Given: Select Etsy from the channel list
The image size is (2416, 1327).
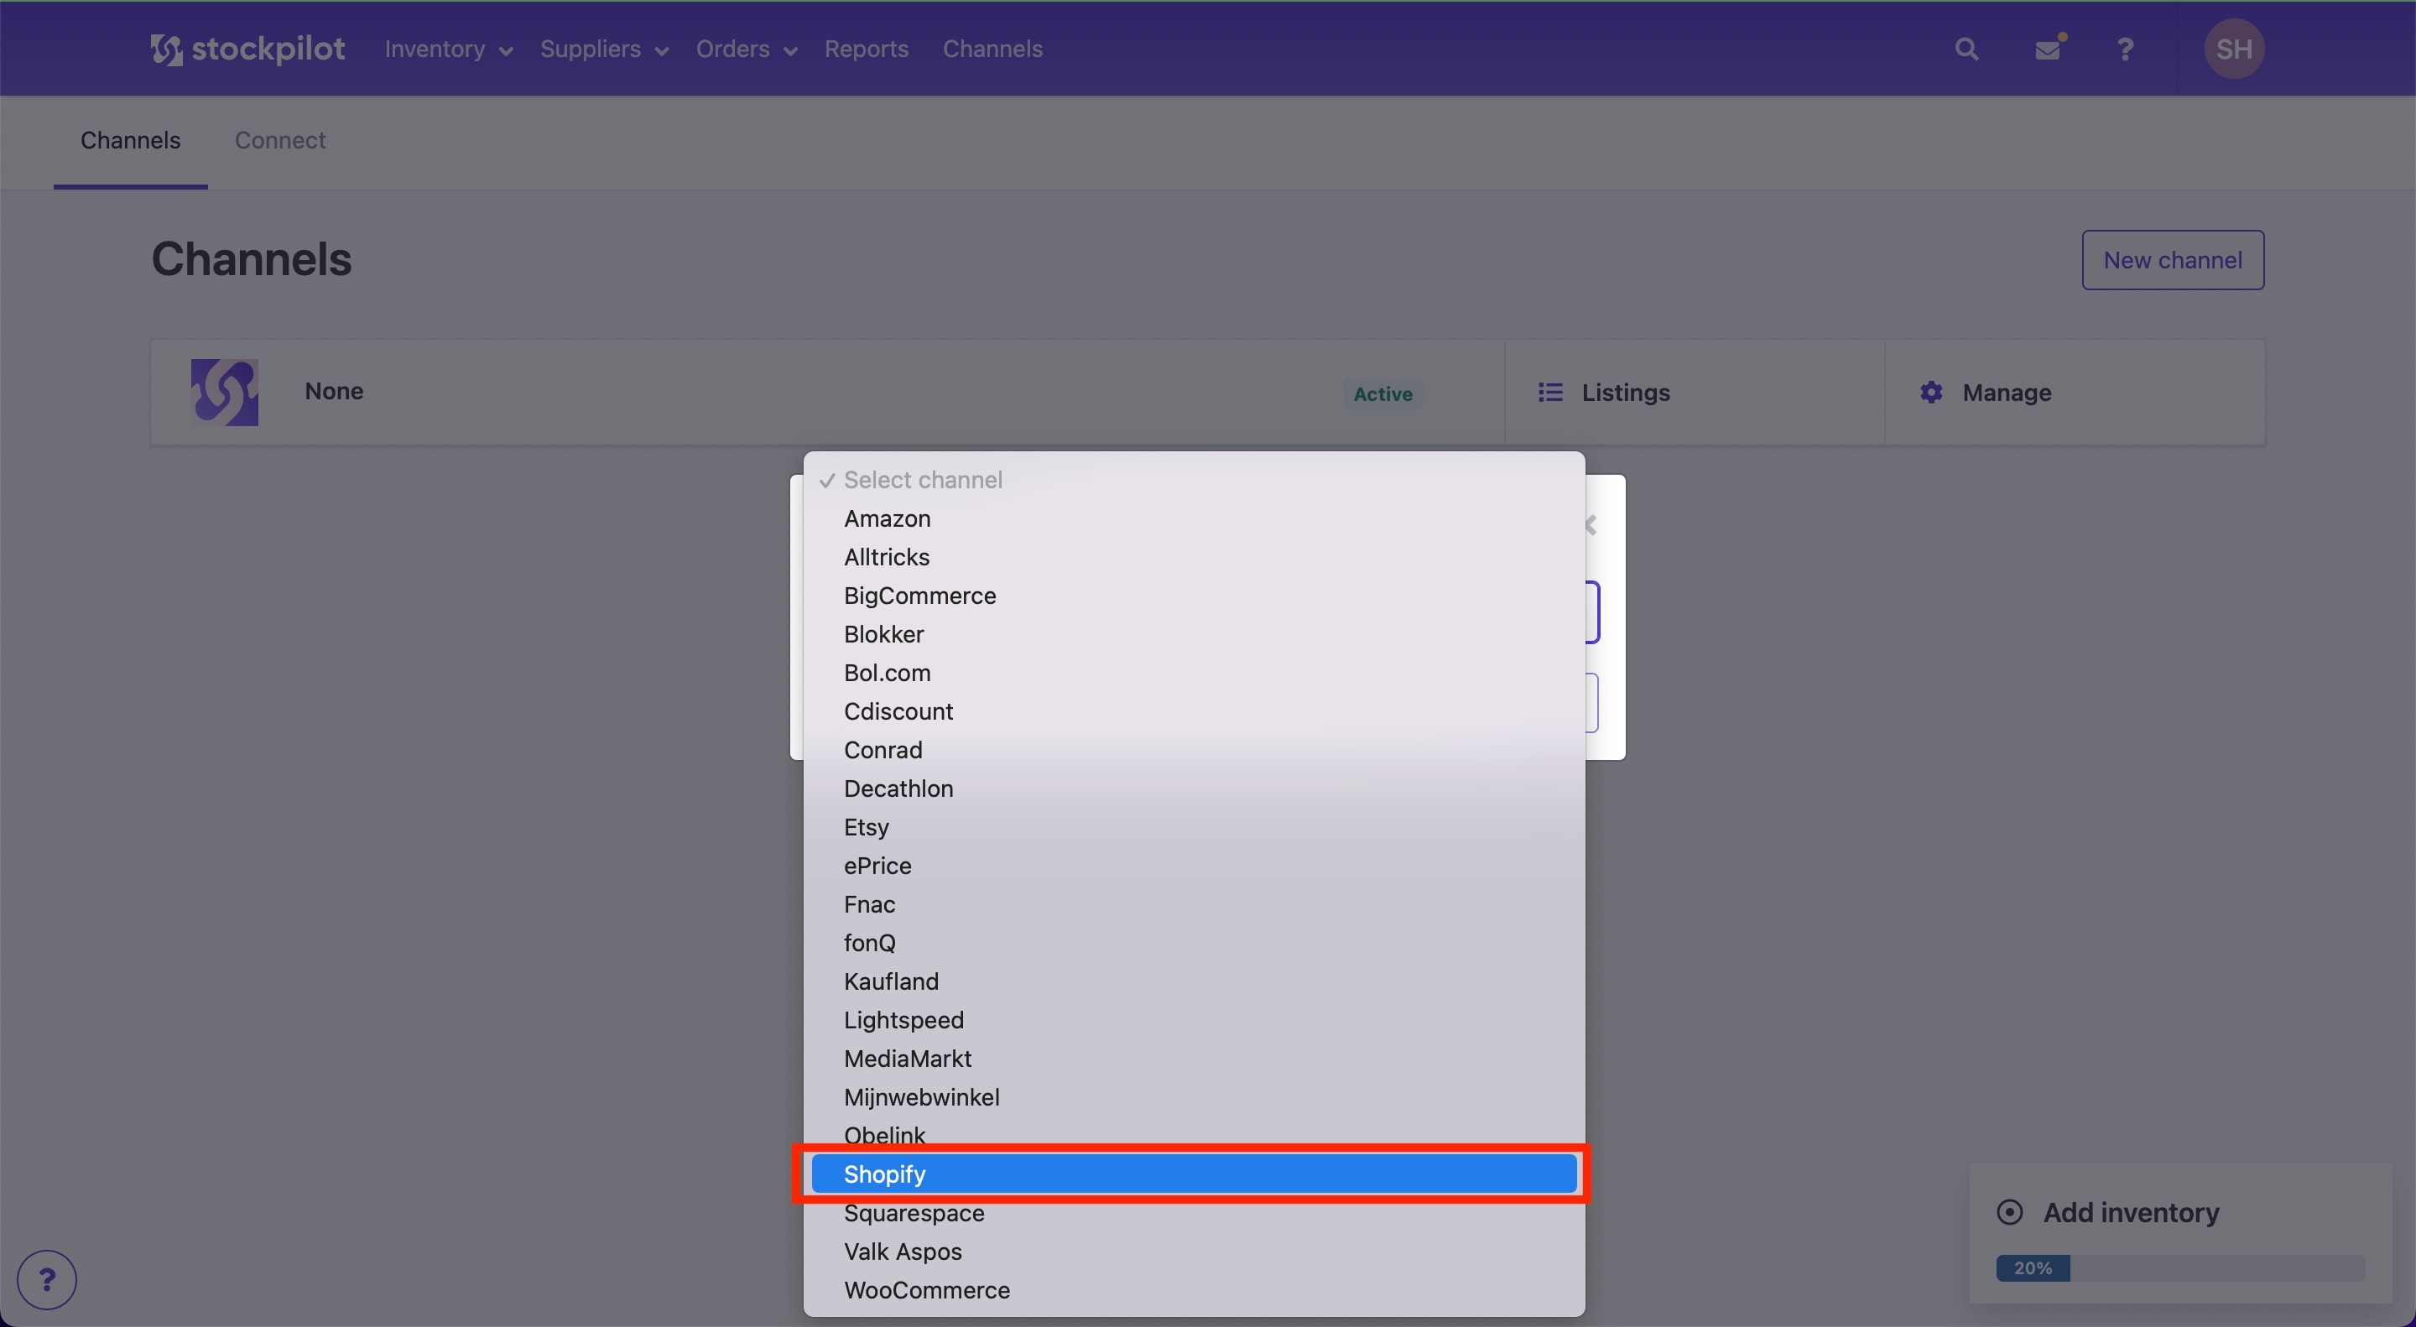Looking at the screenshot, I should (1194, 827).
